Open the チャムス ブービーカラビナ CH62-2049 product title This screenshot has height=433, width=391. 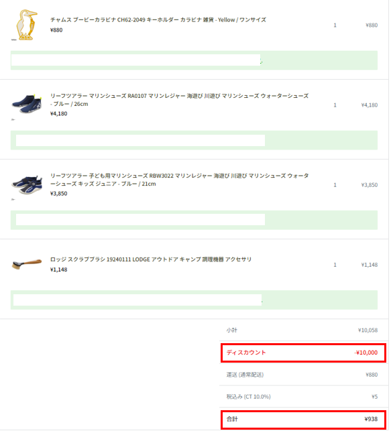[158, 19]
